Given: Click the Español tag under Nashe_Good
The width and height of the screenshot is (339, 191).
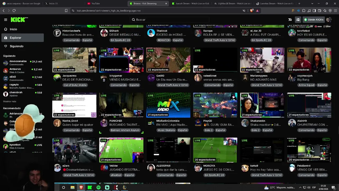Looking at the screenshot, I should (x=87, y=130).
